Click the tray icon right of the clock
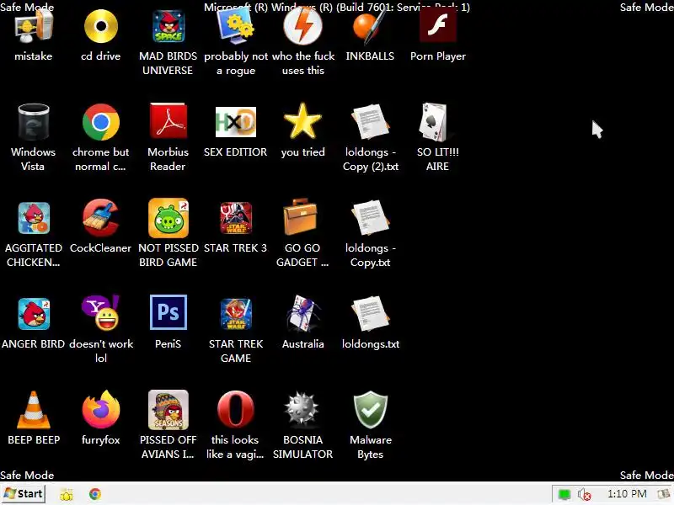 coord(664,494)
